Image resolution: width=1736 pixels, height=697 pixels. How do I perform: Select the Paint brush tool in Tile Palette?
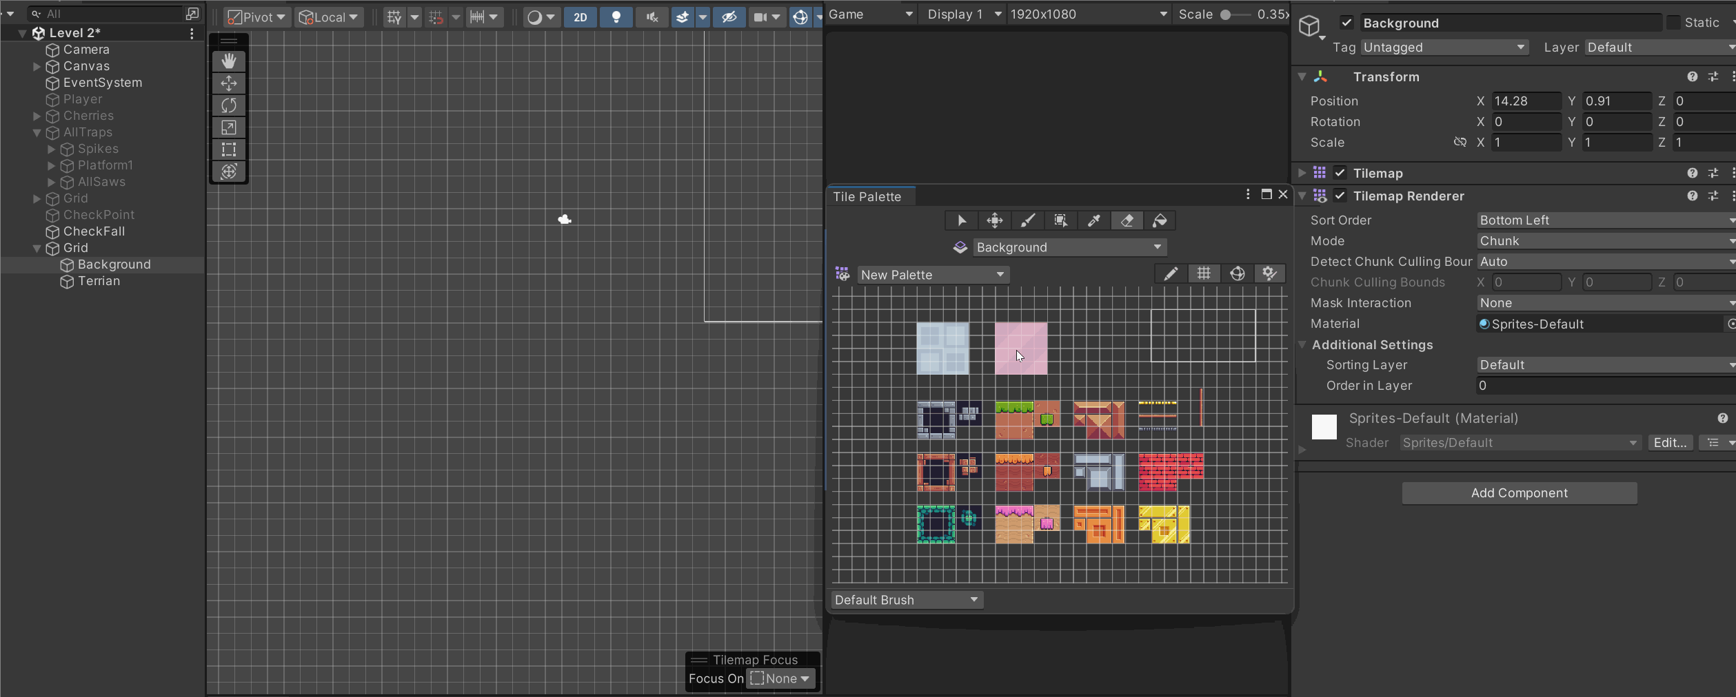[x=1028, y=220]
